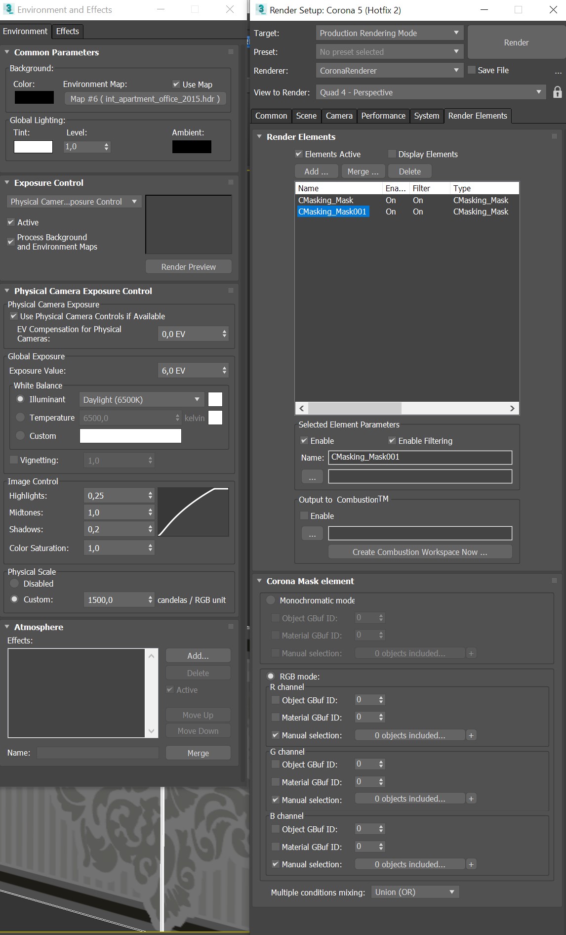Screen dimensions: 566x935
Task: Enable the Vignetting checkbox
Action: 14,460
